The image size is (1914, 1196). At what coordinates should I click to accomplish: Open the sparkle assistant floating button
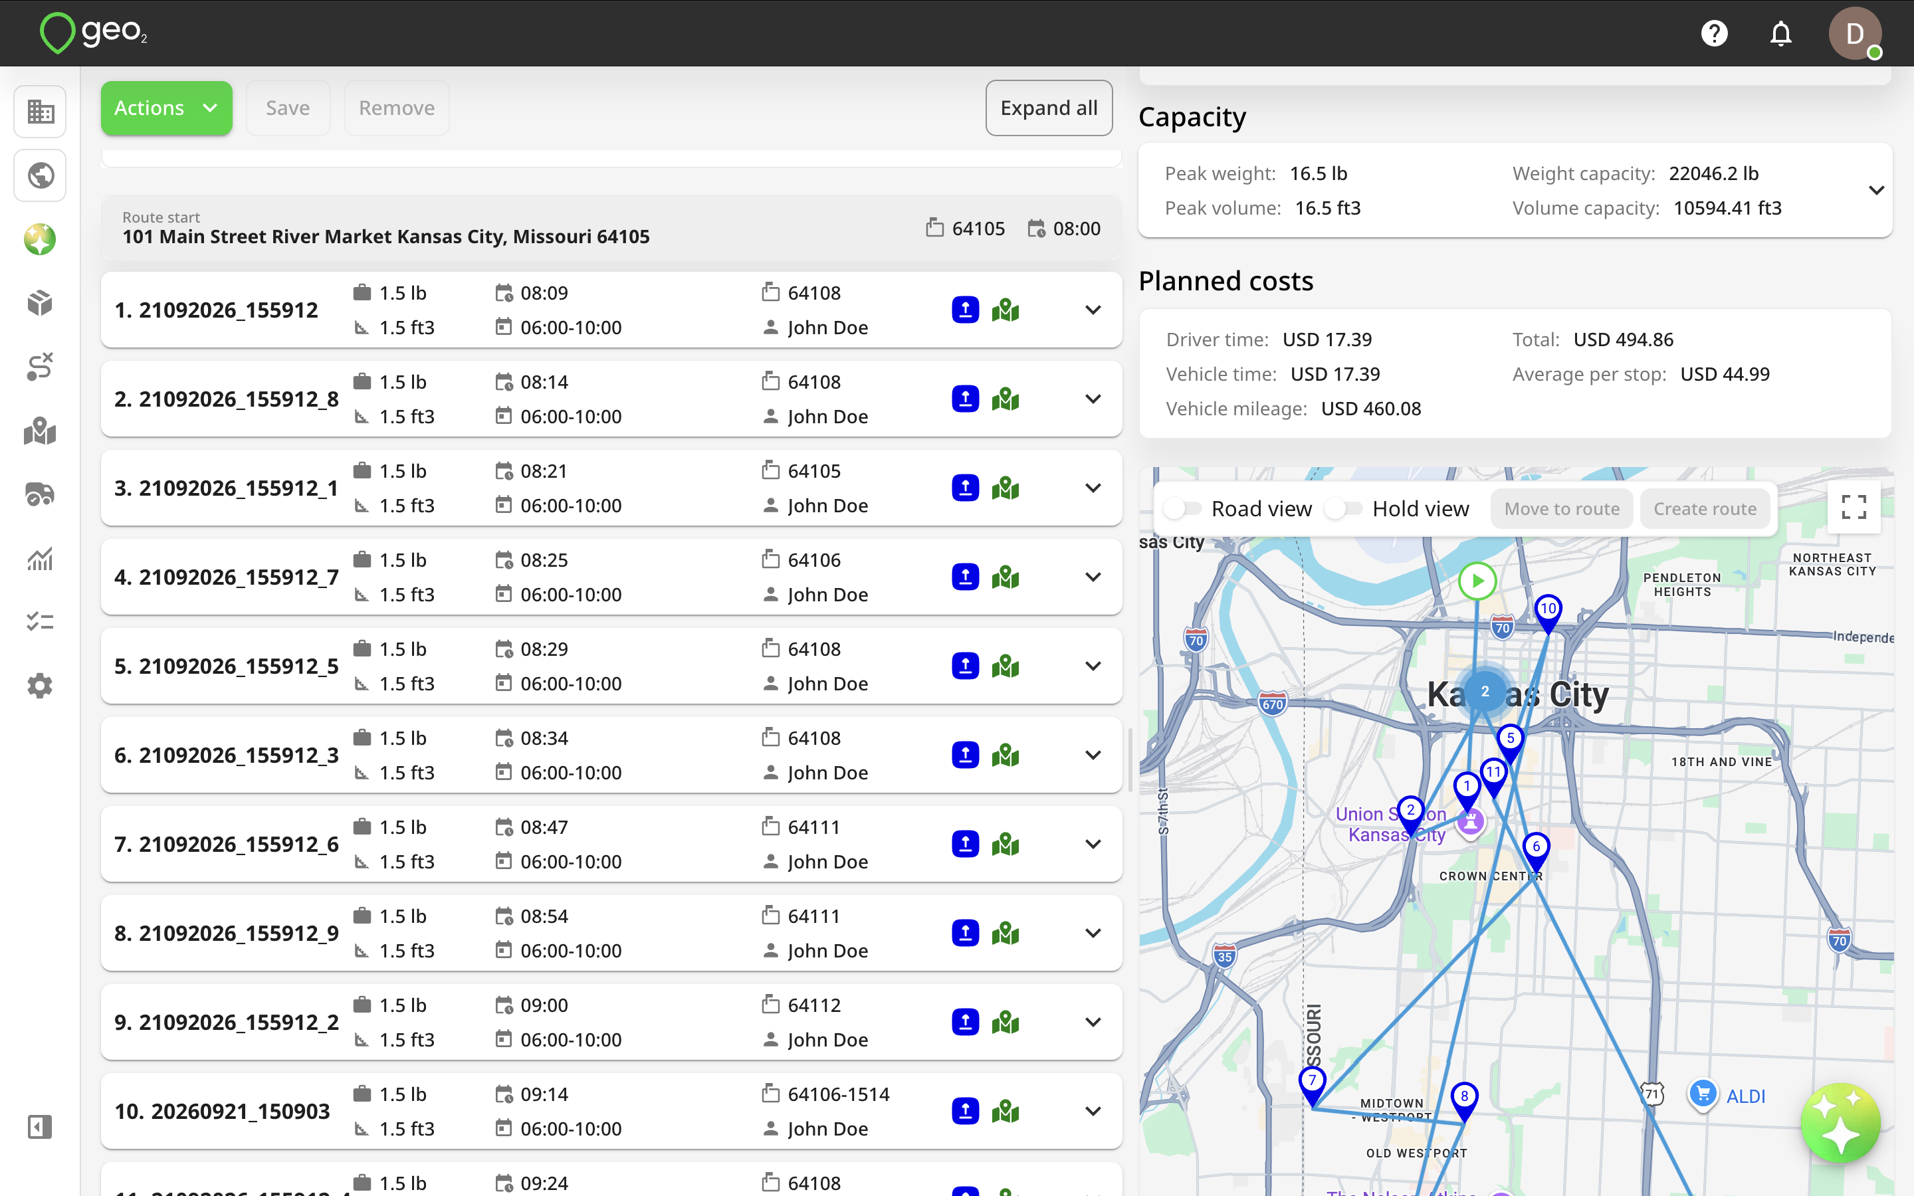coord(1840,1122)
